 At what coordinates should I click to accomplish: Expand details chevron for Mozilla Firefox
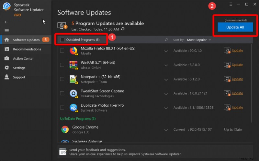(166, 51)
